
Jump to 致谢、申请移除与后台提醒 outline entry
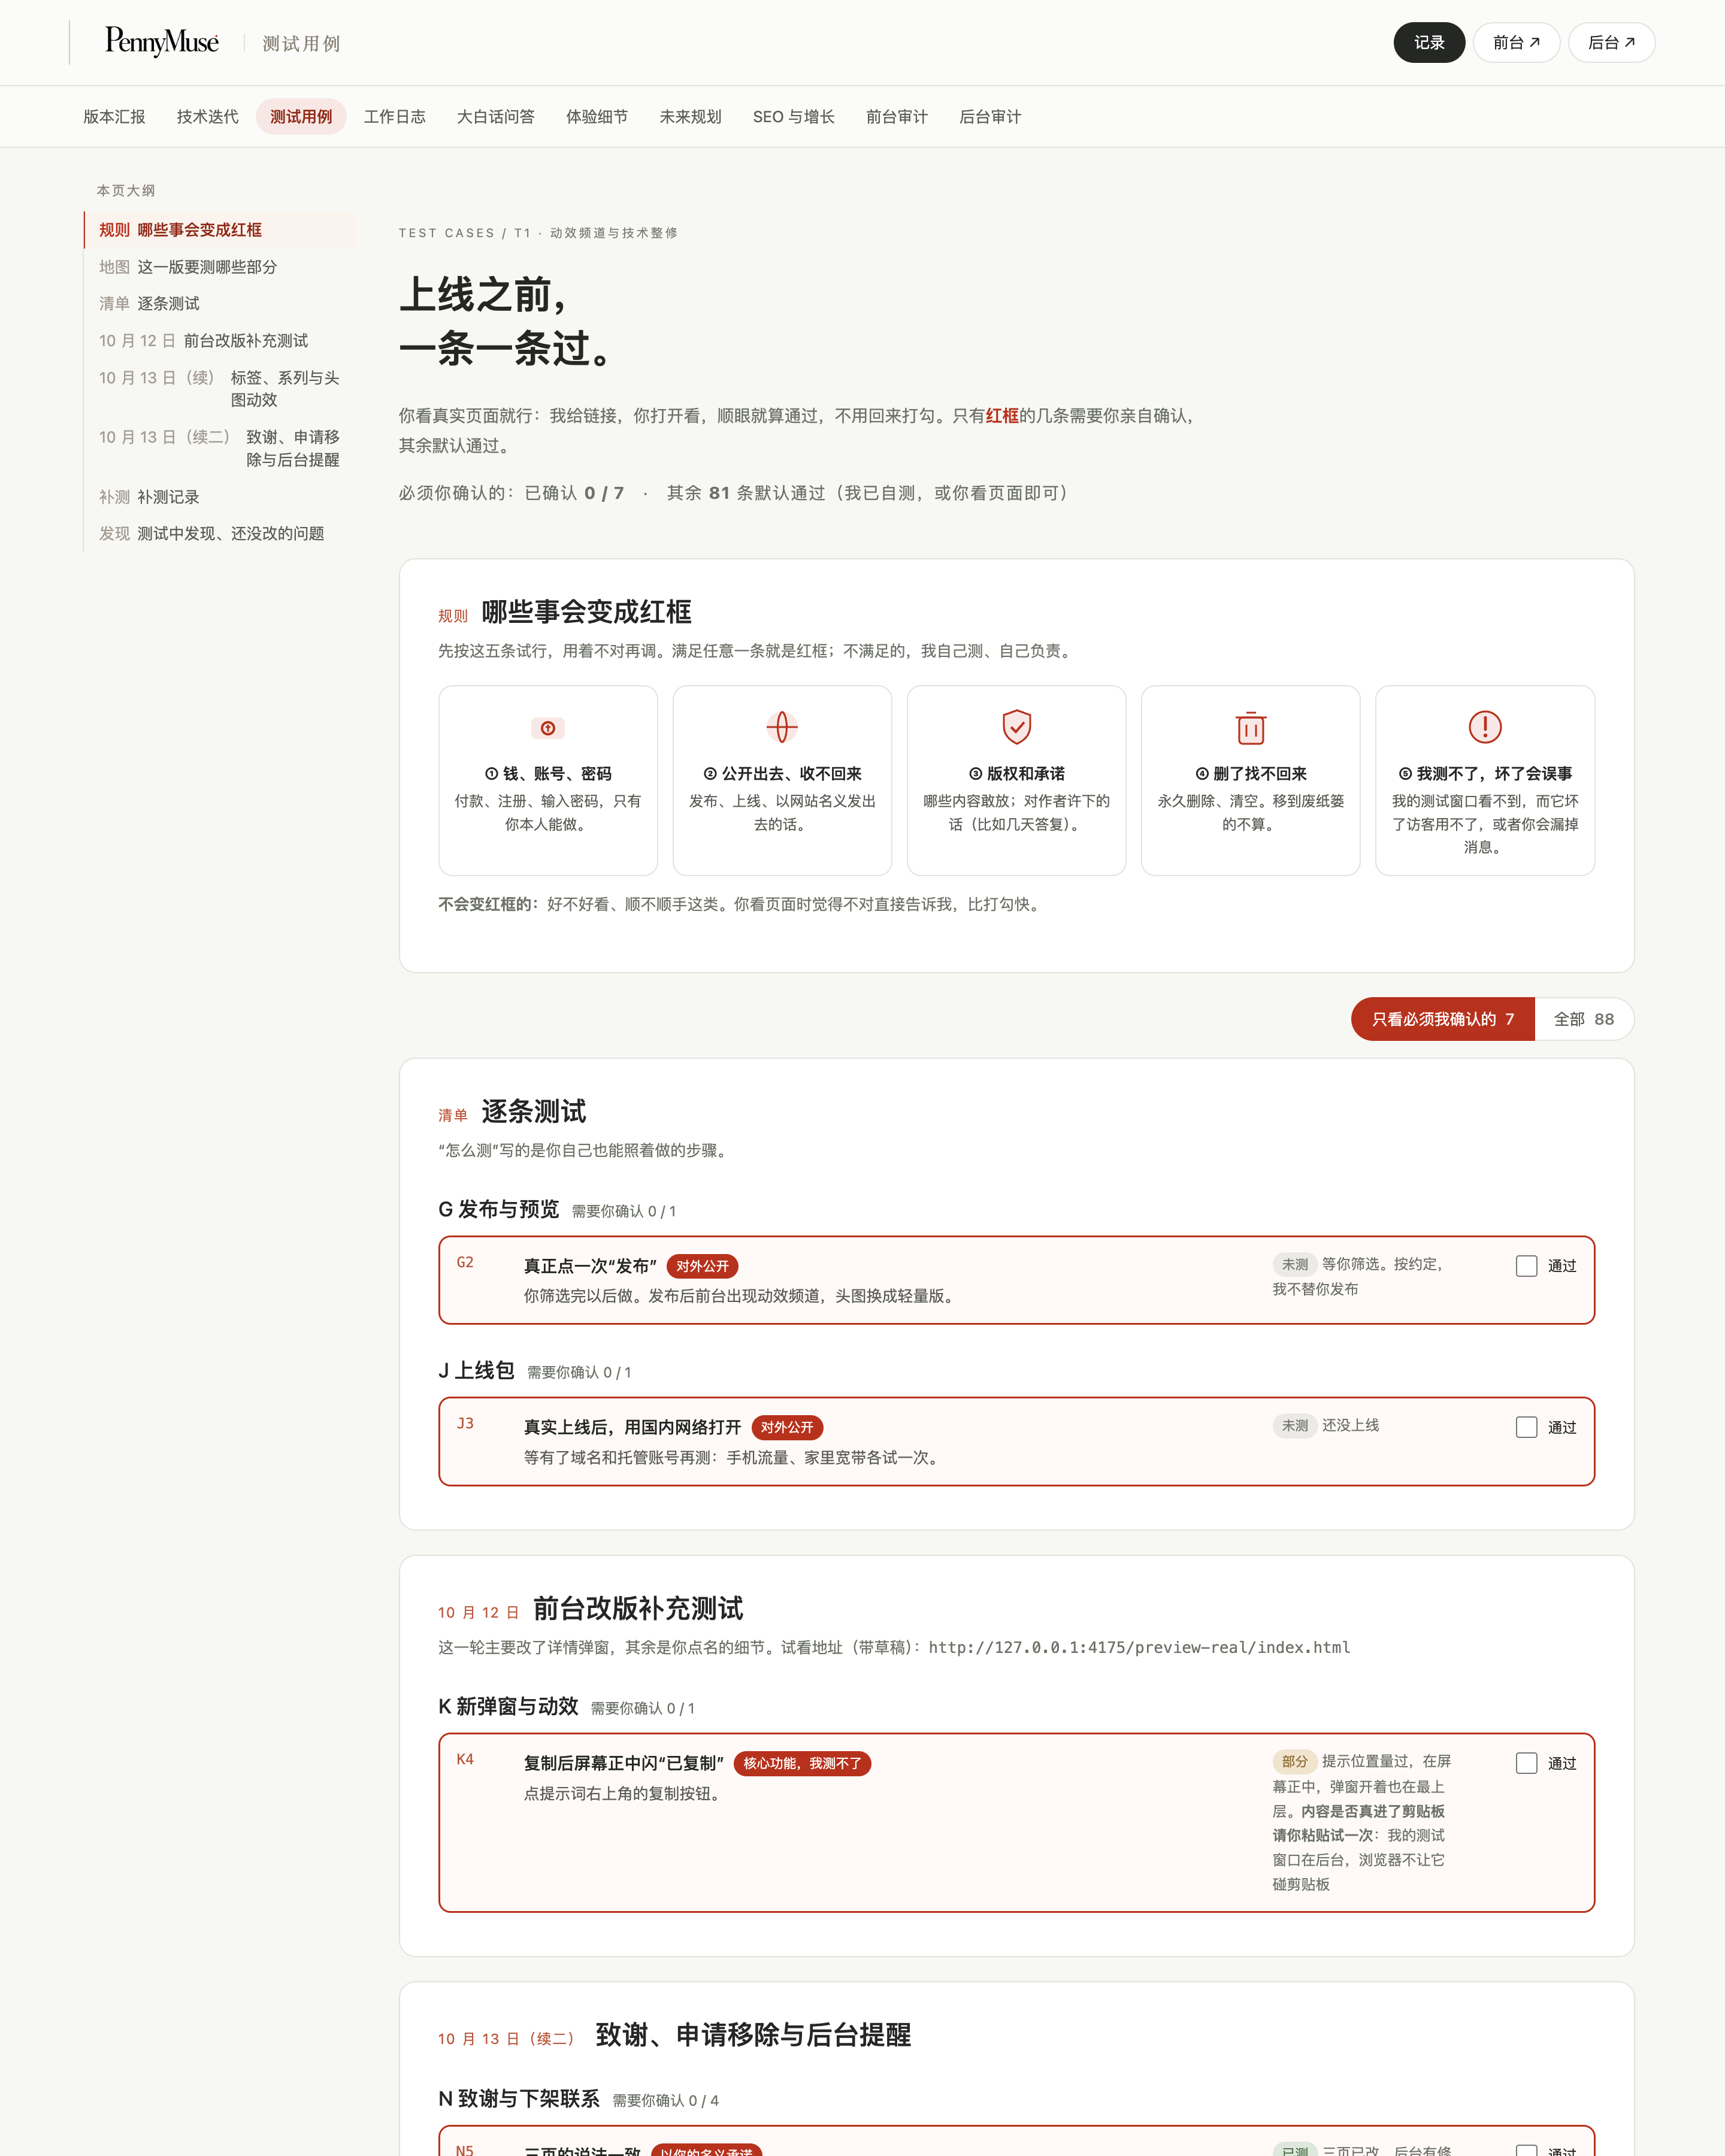tap(220, 448)
